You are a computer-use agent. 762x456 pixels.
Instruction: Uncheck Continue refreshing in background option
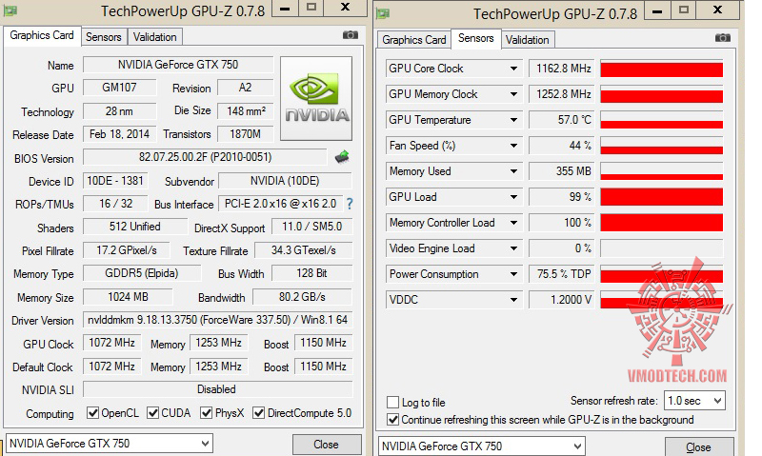pos(392,420)
